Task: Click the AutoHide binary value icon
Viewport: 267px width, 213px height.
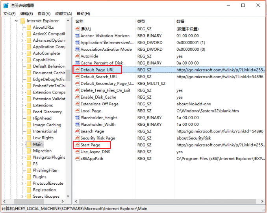Action: pyautogui.click(x=77, y=56)
